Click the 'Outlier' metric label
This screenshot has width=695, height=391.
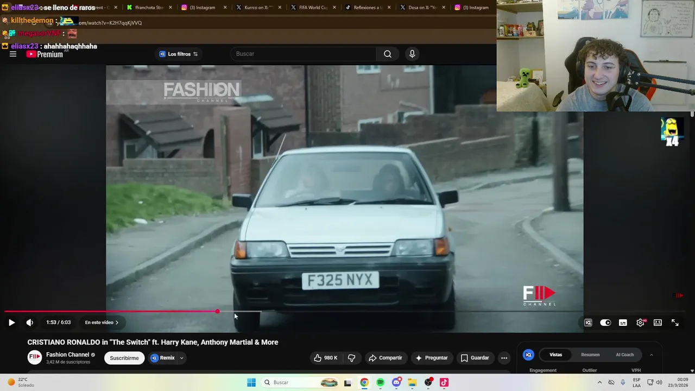589,370
